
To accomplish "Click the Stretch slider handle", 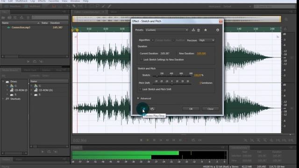I will pos(157,76).
